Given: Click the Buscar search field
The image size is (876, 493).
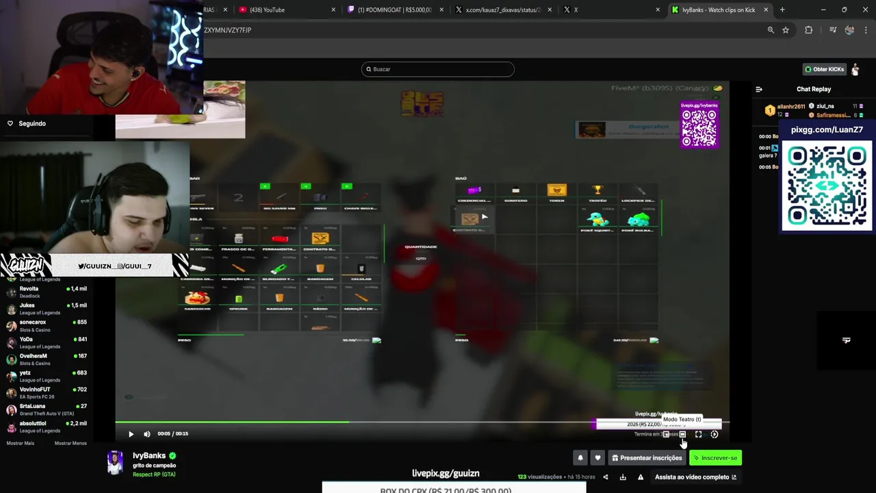Looking at the screenshot, I should coord(438,69).
